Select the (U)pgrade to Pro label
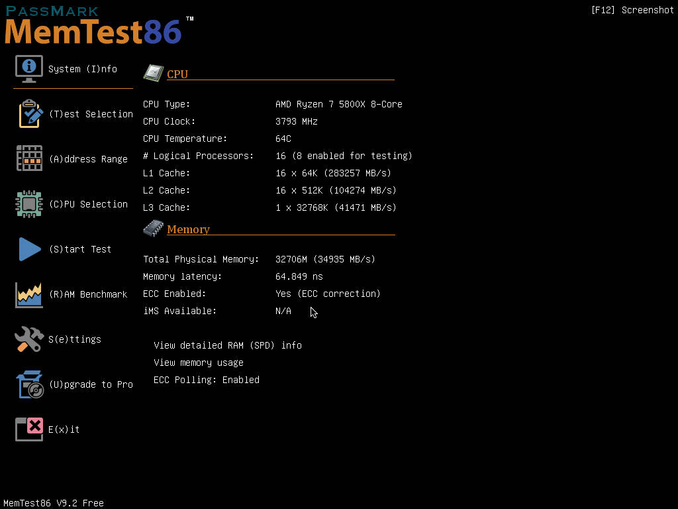Image resolution: width=678 pixels, height=509 pixels. (91, 384)
